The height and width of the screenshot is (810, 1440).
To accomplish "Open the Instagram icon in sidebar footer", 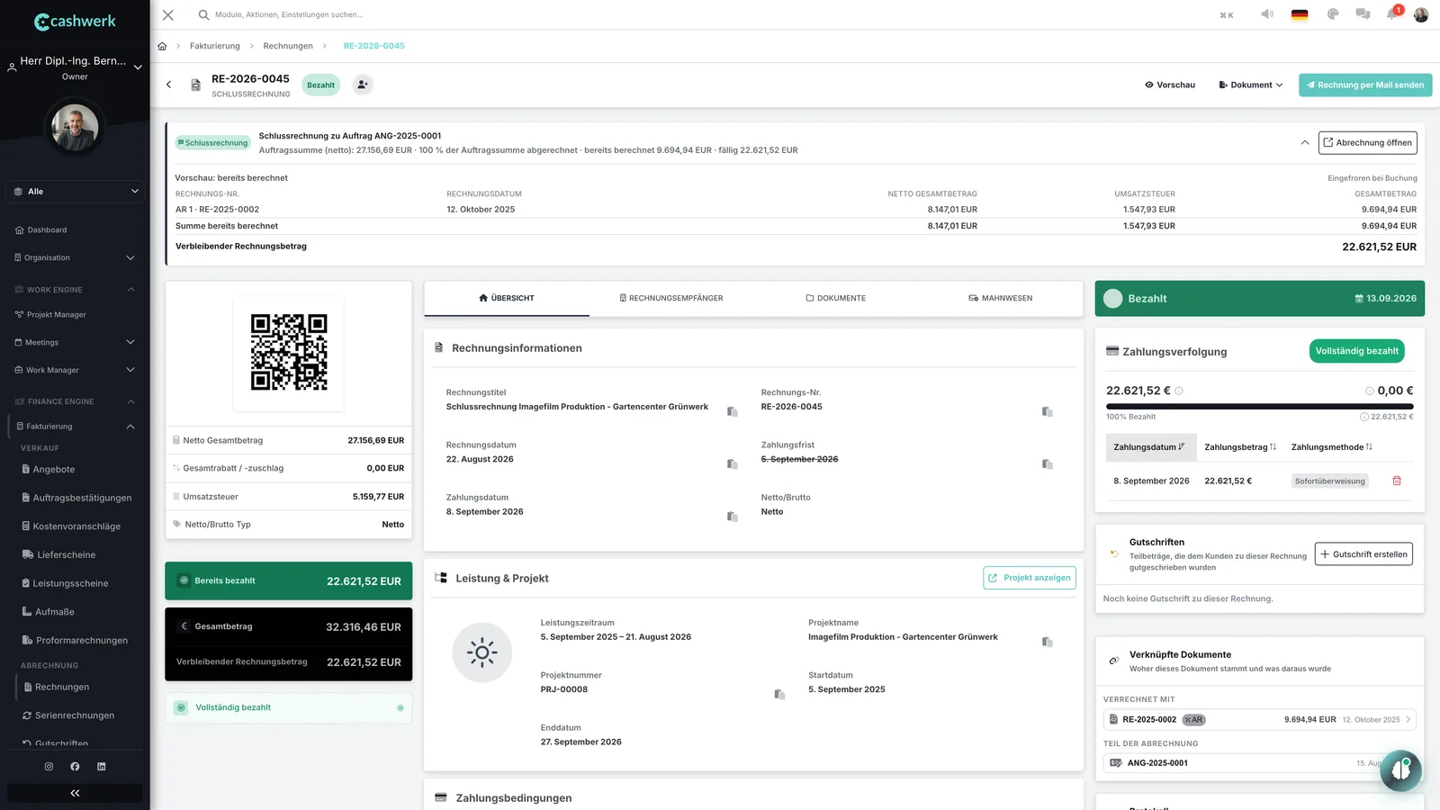I will (49, 767).
